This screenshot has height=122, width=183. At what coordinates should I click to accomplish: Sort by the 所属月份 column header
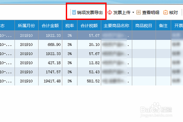point(27,25)
